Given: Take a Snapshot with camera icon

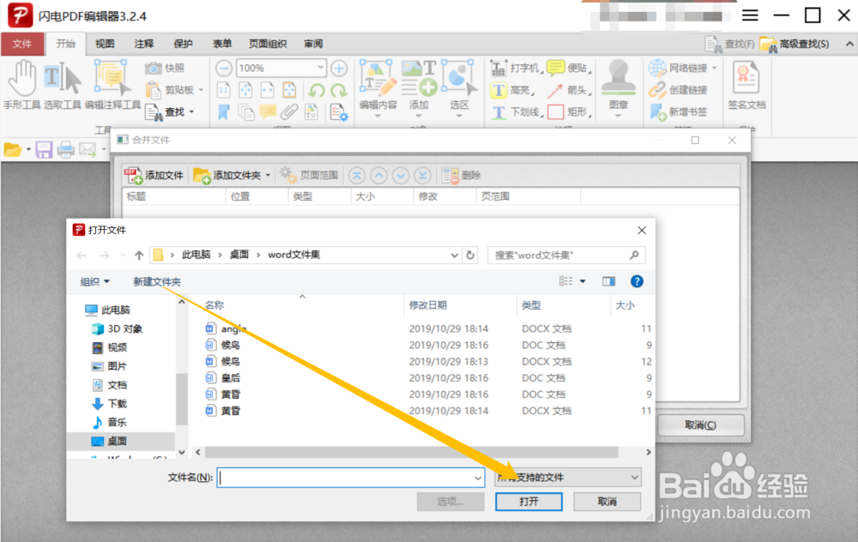Looking at the screenshot, I should click(166, 68).
